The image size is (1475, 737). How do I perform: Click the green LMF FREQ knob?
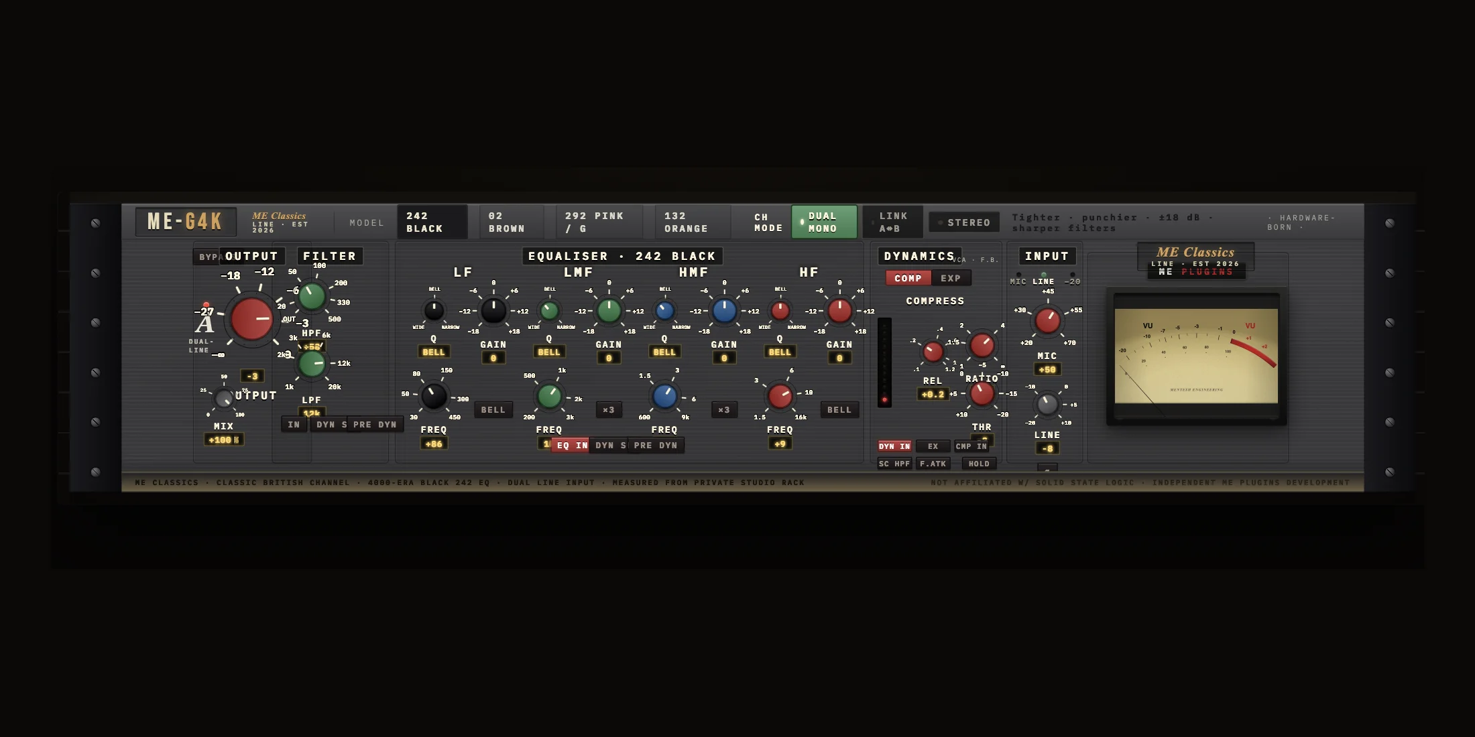(549, 396)
